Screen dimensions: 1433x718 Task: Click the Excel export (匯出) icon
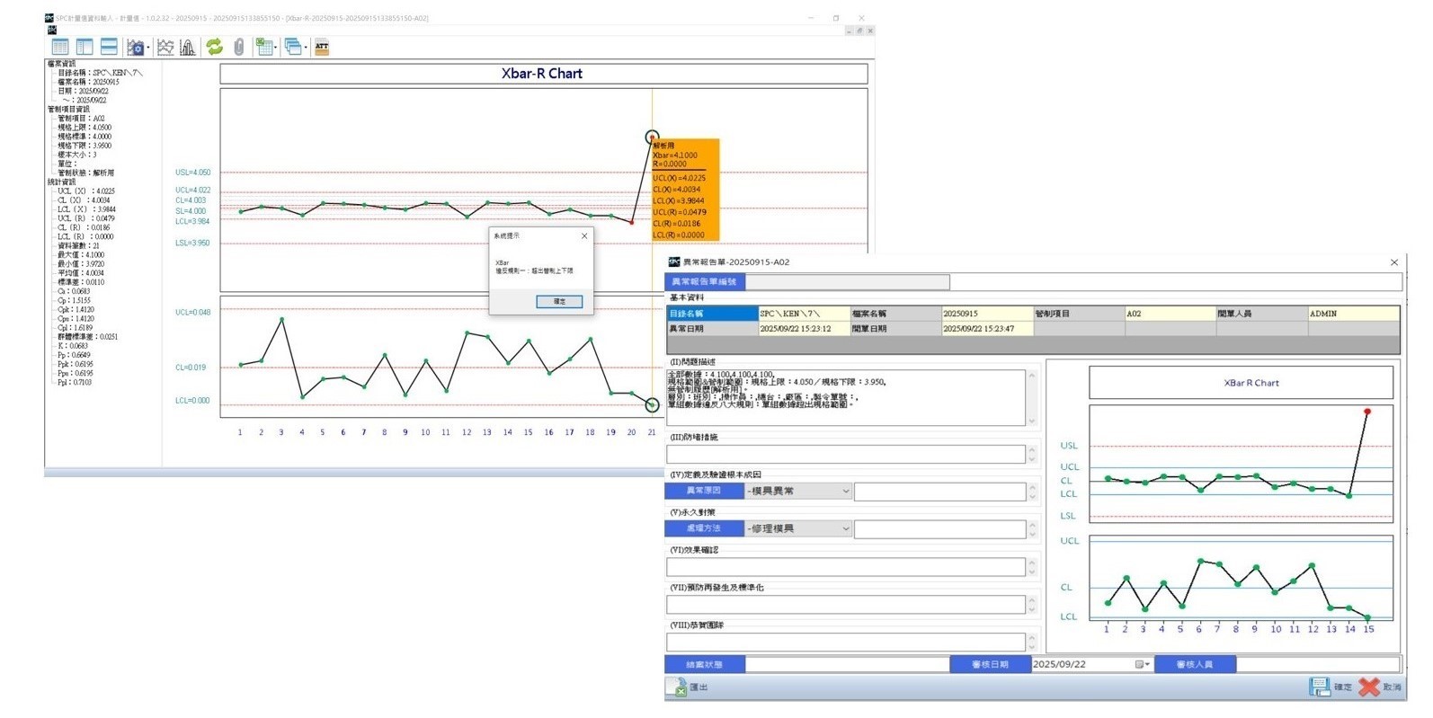coord(678,687)
